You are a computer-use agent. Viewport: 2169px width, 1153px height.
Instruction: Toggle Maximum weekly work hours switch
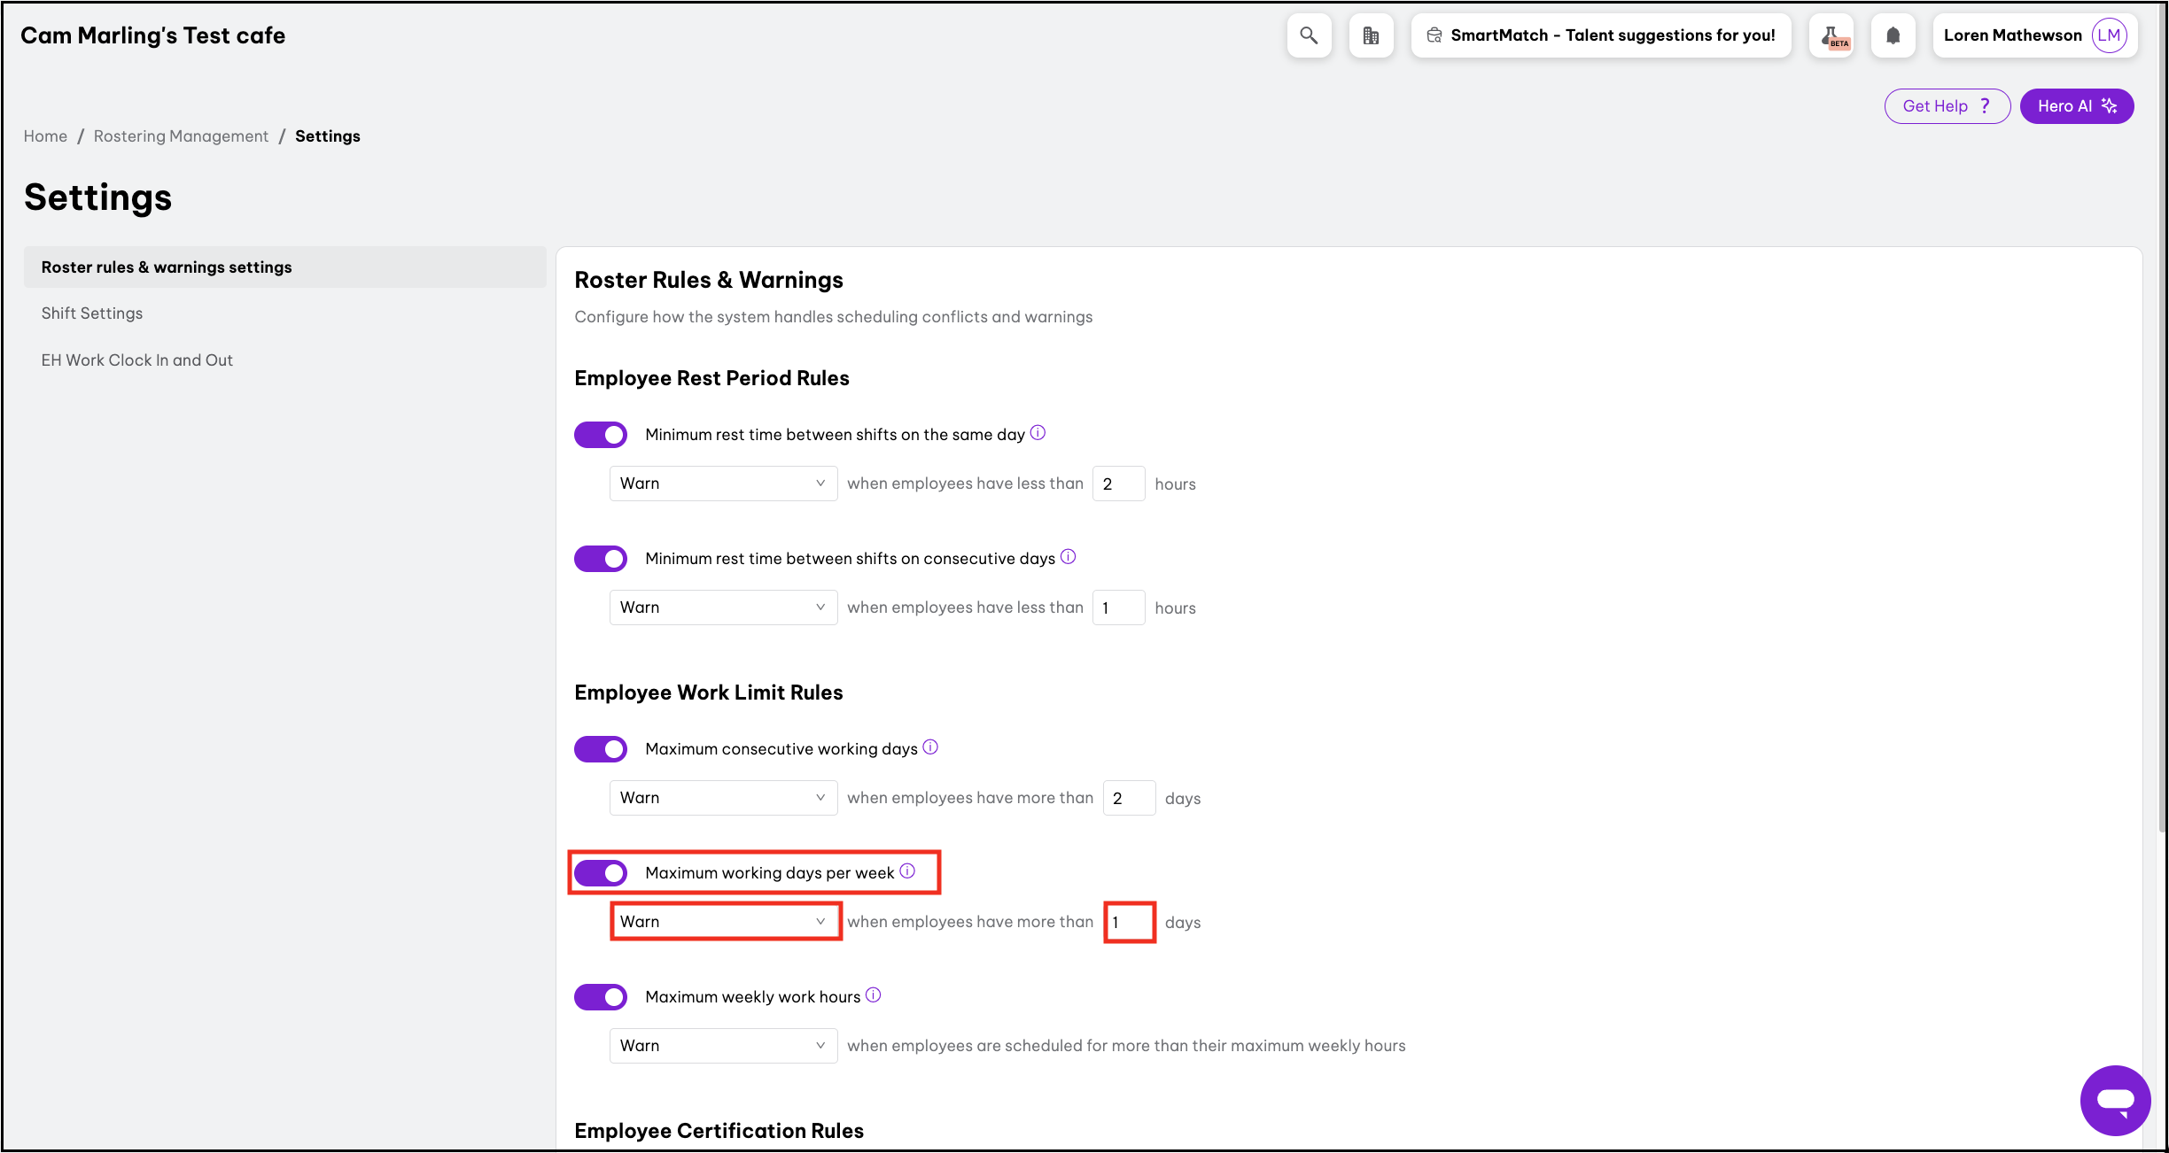coord(601,997)
